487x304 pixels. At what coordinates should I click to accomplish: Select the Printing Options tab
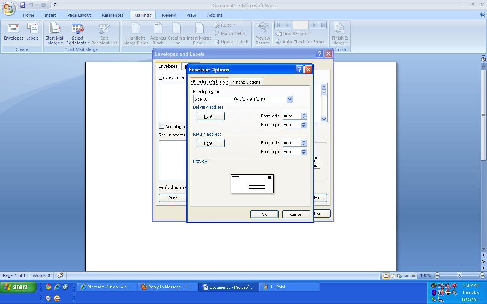pos(246,82)
